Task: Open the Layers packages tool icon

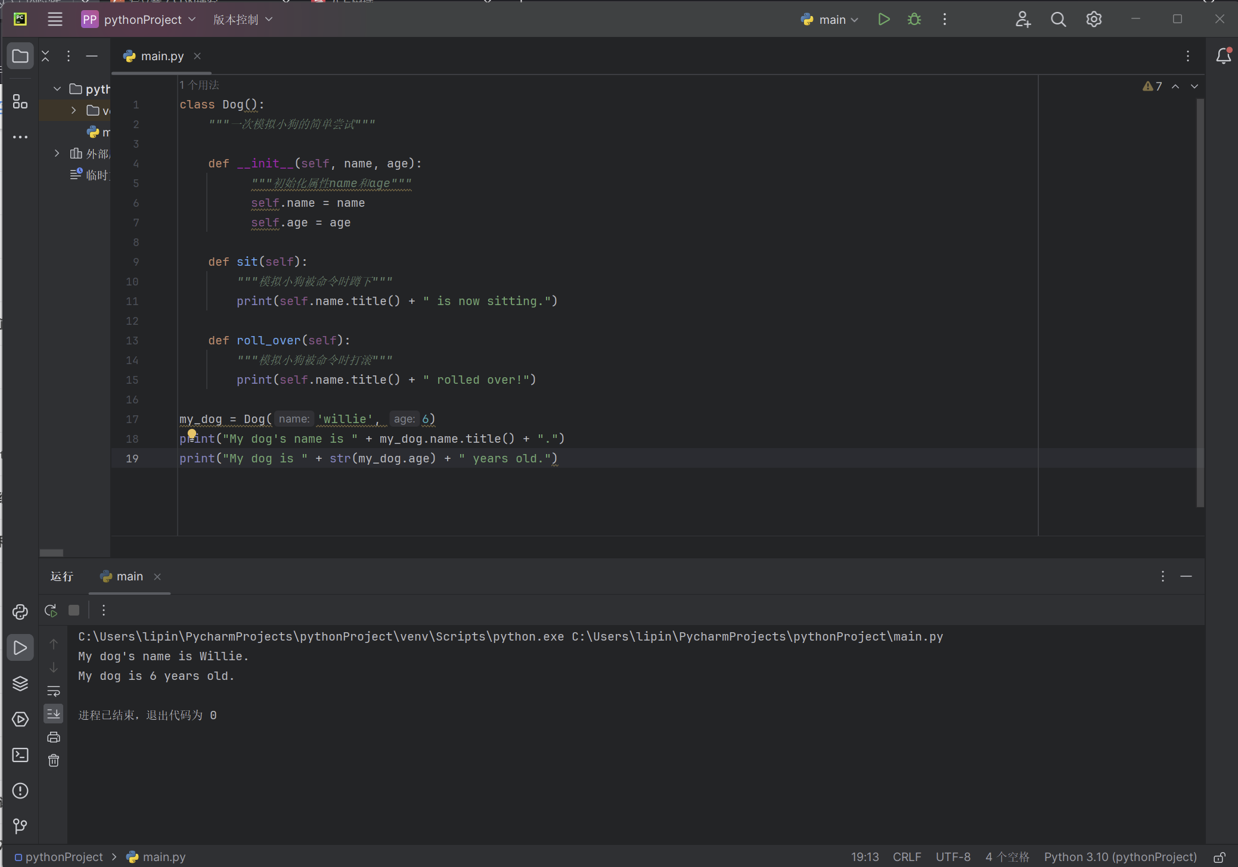Action: (20, 683)
